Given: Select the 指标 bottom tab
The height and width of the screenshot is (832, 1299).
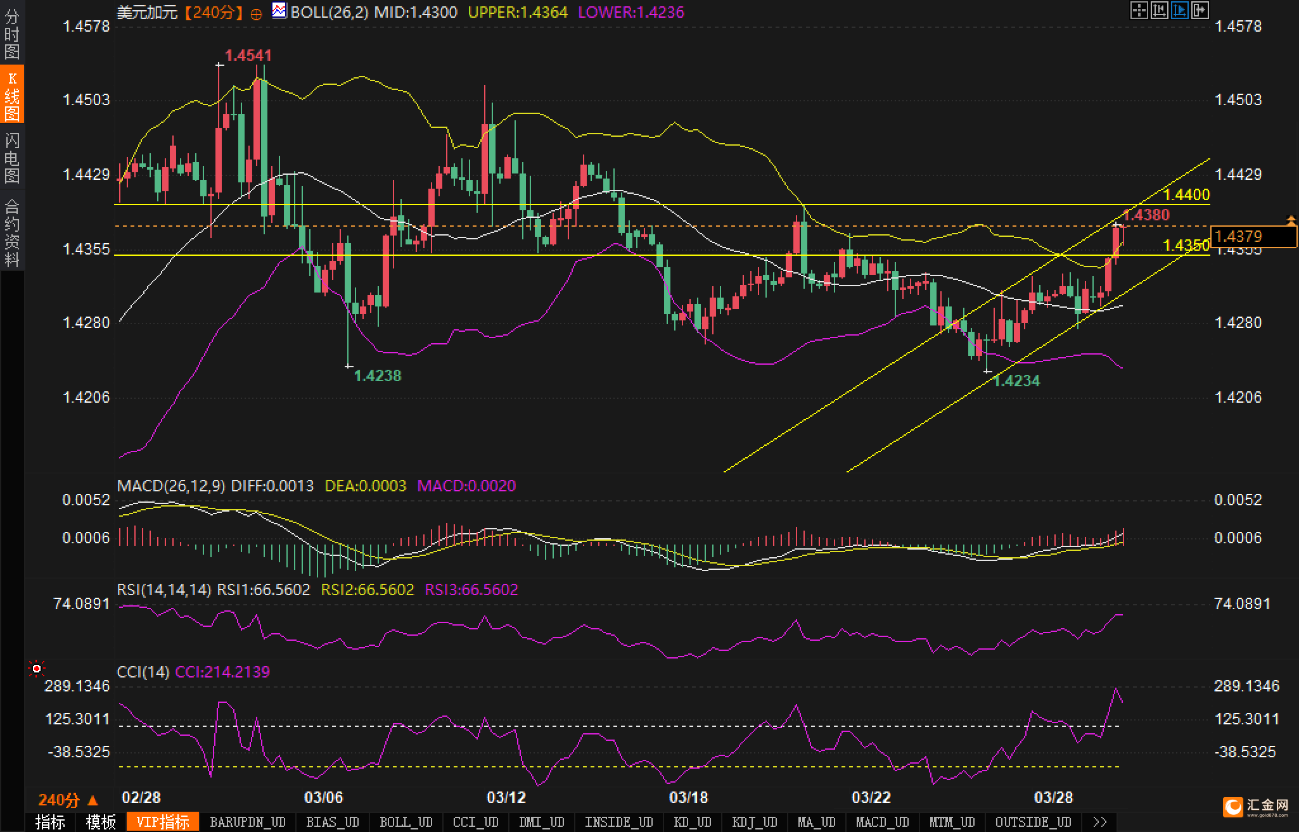Looking at the screenshot, I should tap(50, 822).
